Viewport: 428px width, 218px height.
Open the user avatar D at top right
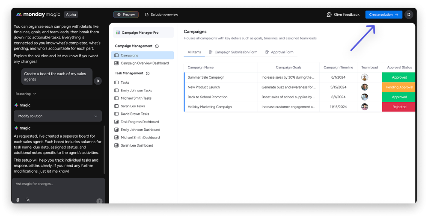[409, 15]
